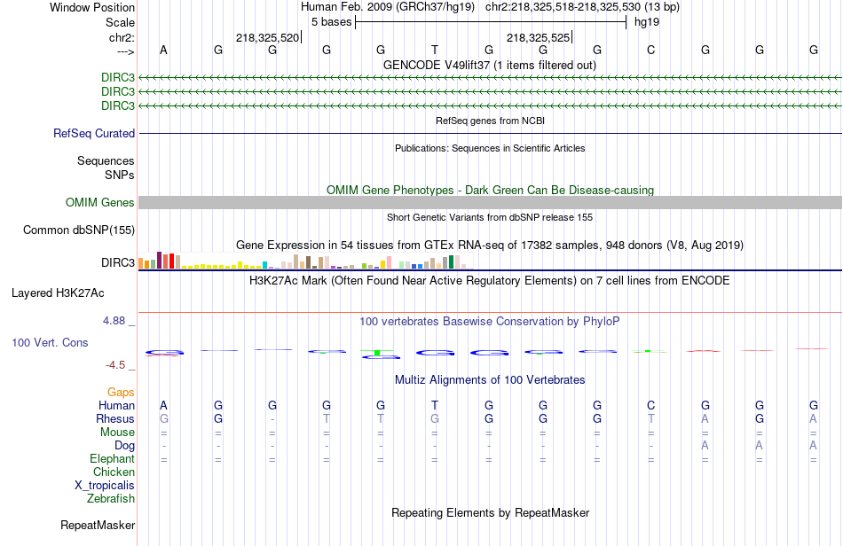This screenshot has width=843, height=546.
Task: Click the 4.88 PhyloP upper scale value
Action: 114,321
